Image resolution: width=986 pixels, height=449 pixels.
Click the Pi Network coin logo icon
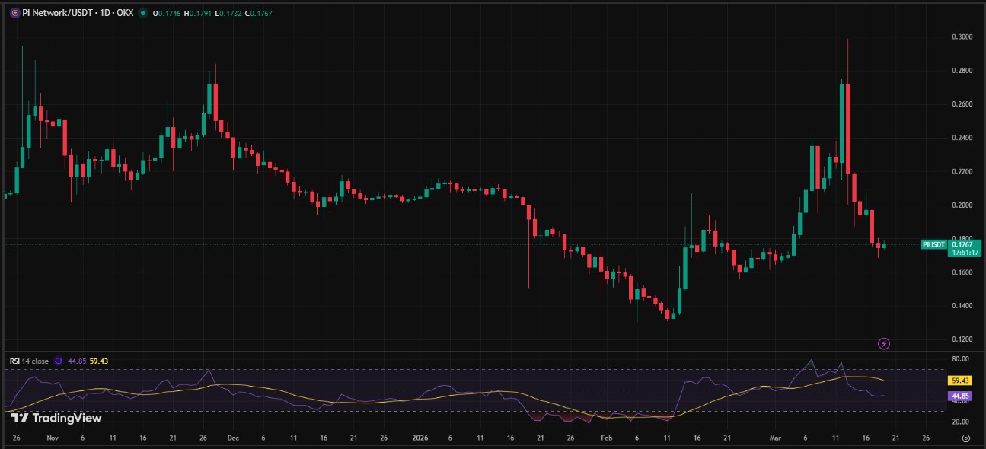[x=14, y=13]
